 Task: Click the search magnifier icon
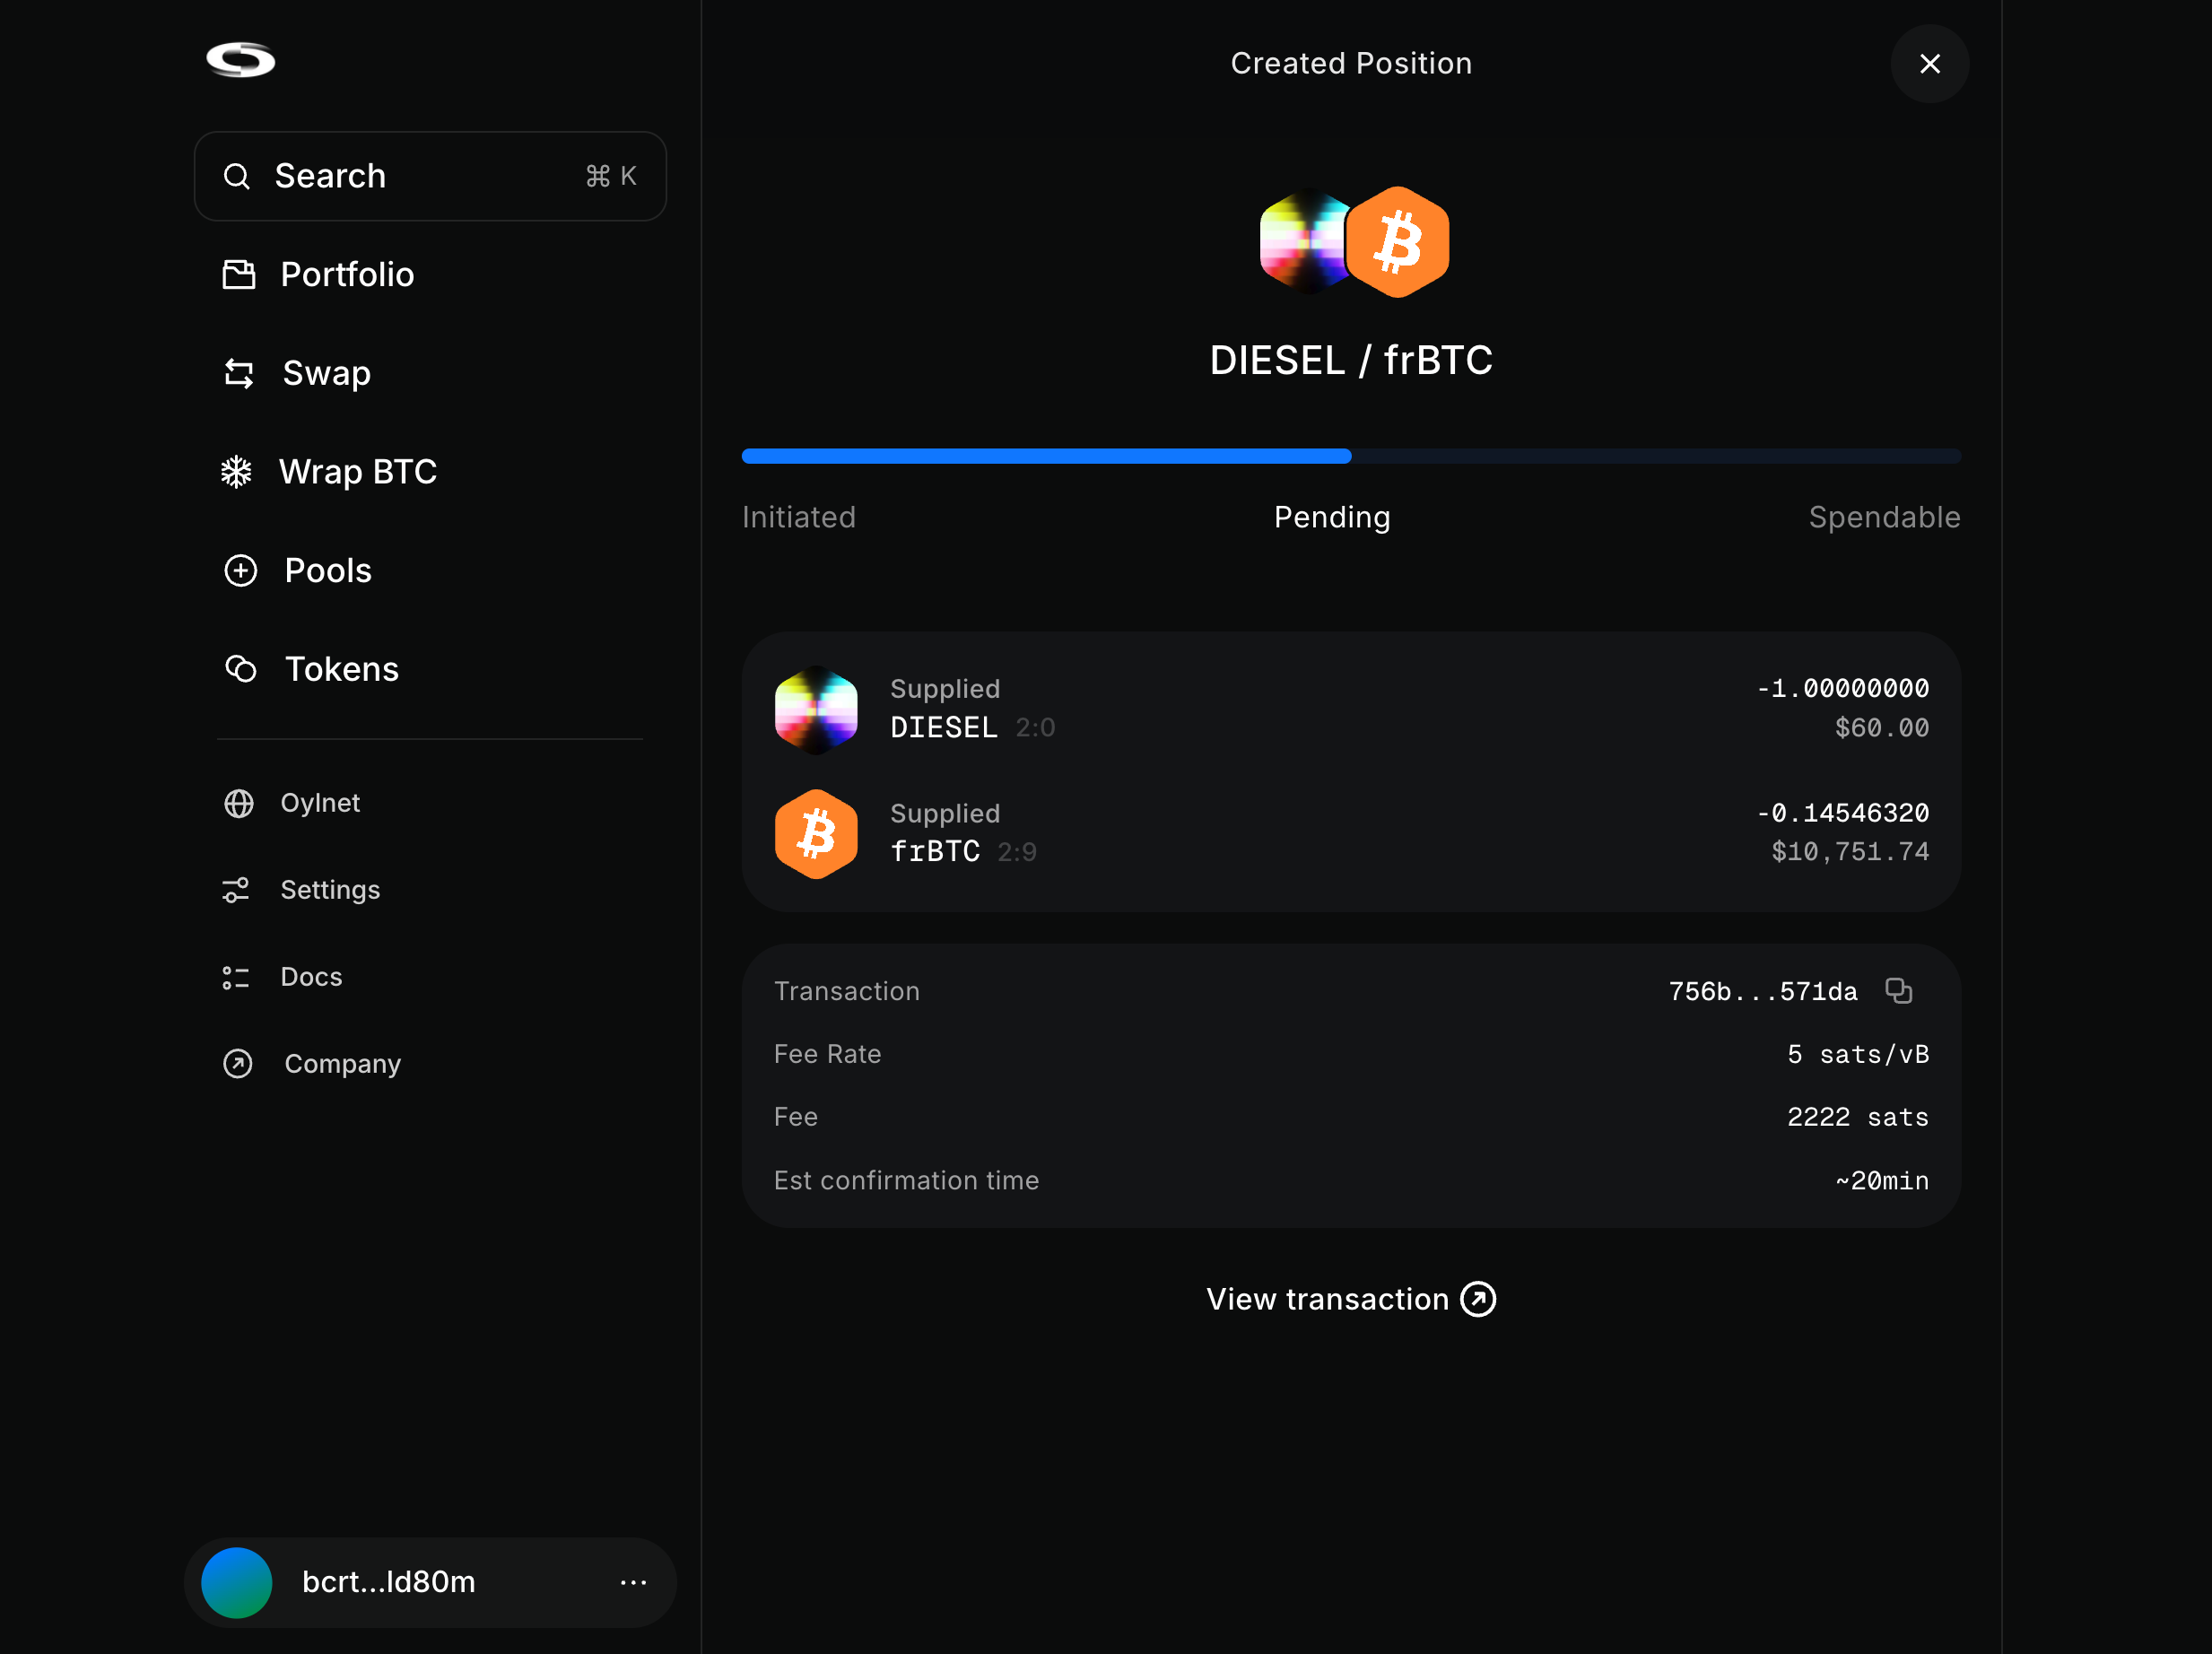coord(237,176)
